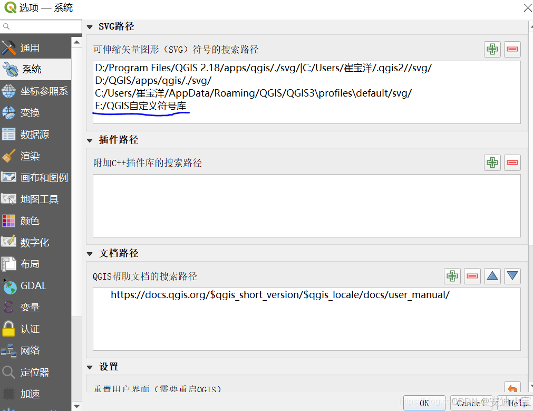Open the 认证 (Authentication) page
Screen dimensions: 533x411
point(35,329)
